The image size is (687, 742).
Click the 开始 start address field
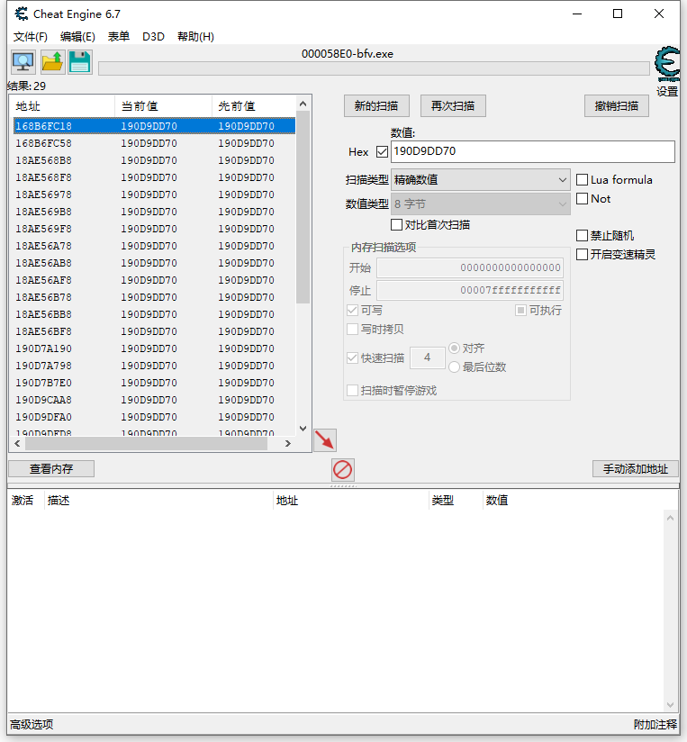pyautogui.click(x=470, y=267)
